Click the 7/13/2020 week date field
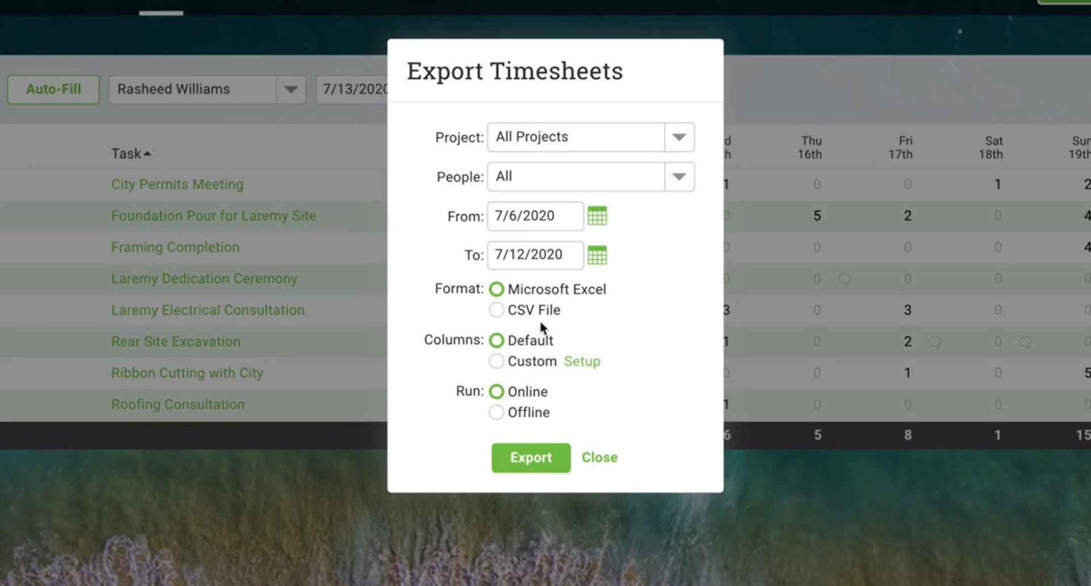1091x586 pixels. [353, 89]
